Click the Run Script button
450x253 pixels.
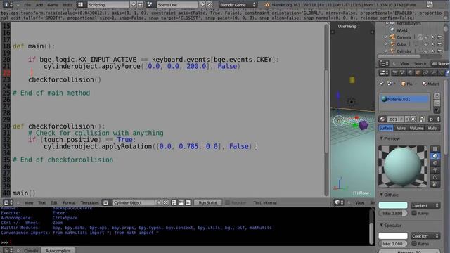click(208, 203)
